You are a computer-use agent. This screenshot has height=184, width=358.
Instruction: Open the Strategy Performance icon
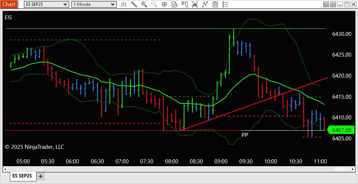coord(215,4)
